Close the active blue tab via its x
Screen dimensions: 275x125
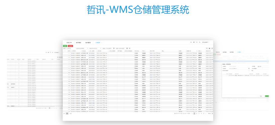102,43
